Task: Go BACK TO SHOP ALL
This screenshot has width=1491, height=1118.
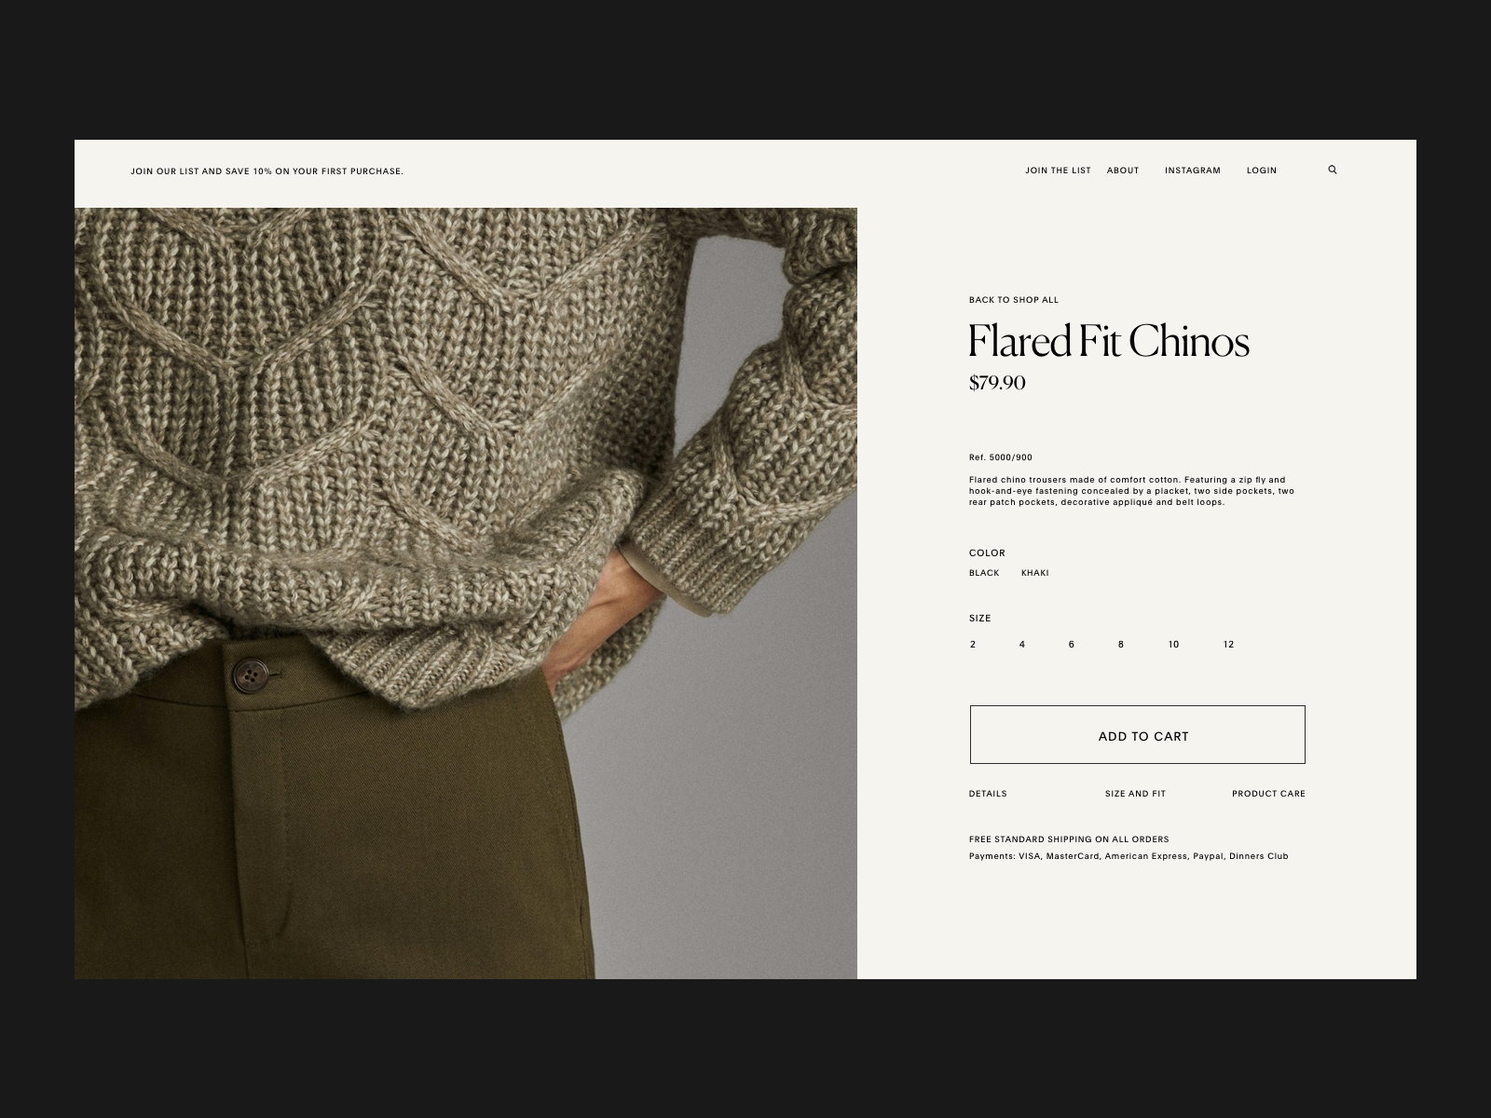Action: tap(1014, 300)
